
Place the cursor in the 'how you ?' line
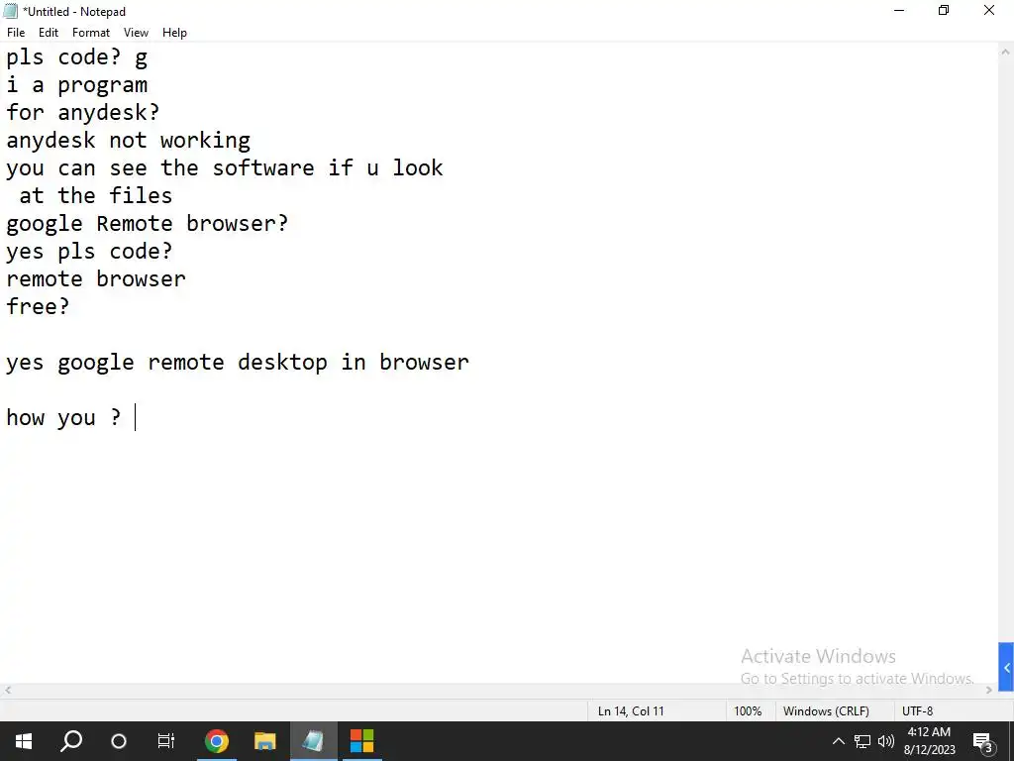click(x=63, y=417)
